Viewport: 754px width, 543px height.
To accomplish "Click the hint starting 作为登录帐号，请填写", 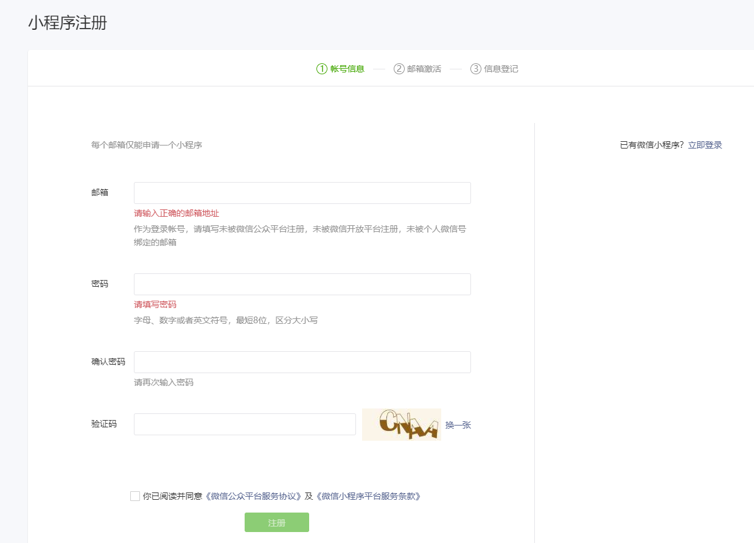I will click(x=300, y=236).
